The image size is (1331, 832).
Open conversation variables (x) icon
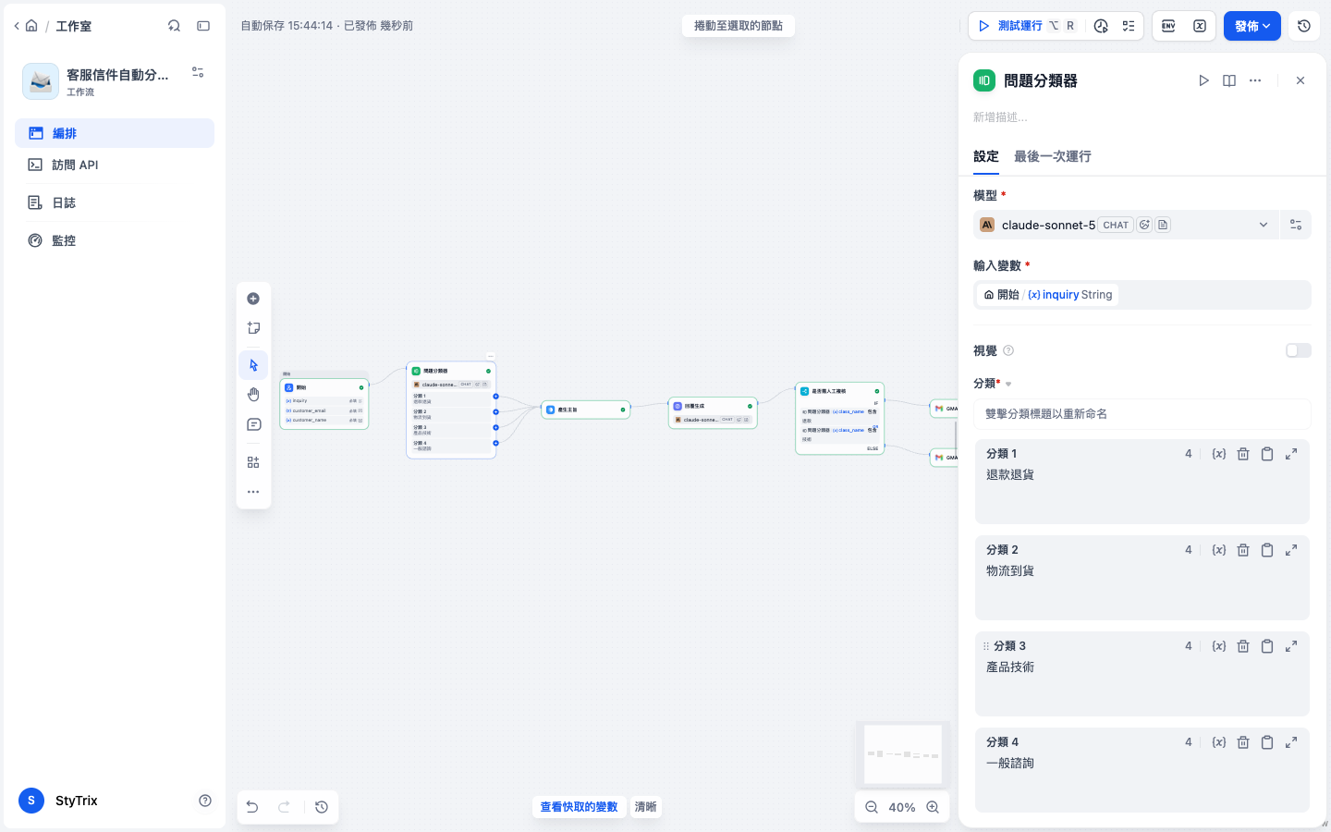(x=1200, y=26)
